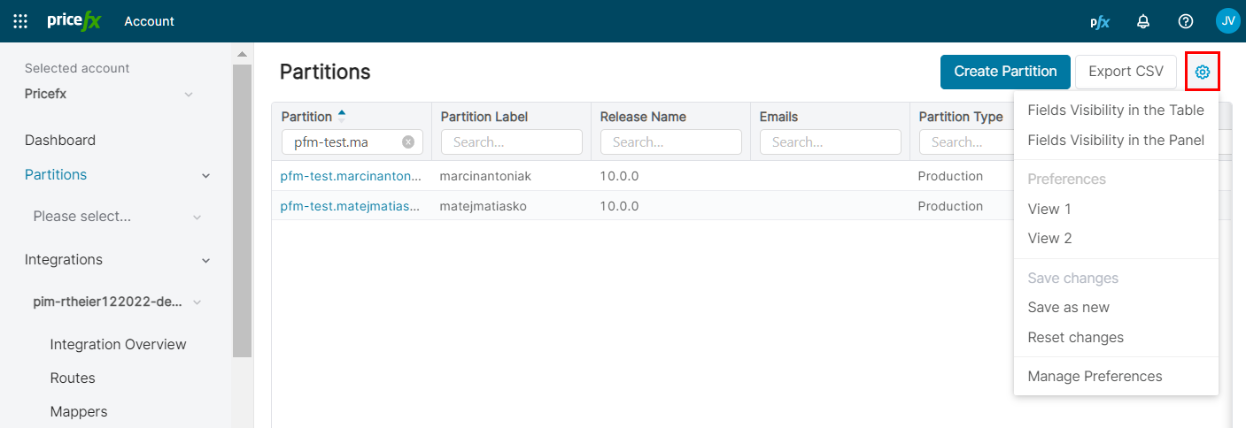This screenshot has height=428, width=1246.
Task: Open the pfx icon in header
Action: 1099,21
